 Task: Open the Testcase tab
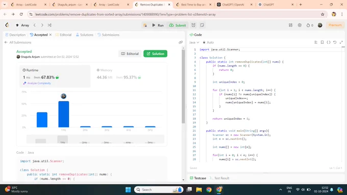tap(198, 178)
